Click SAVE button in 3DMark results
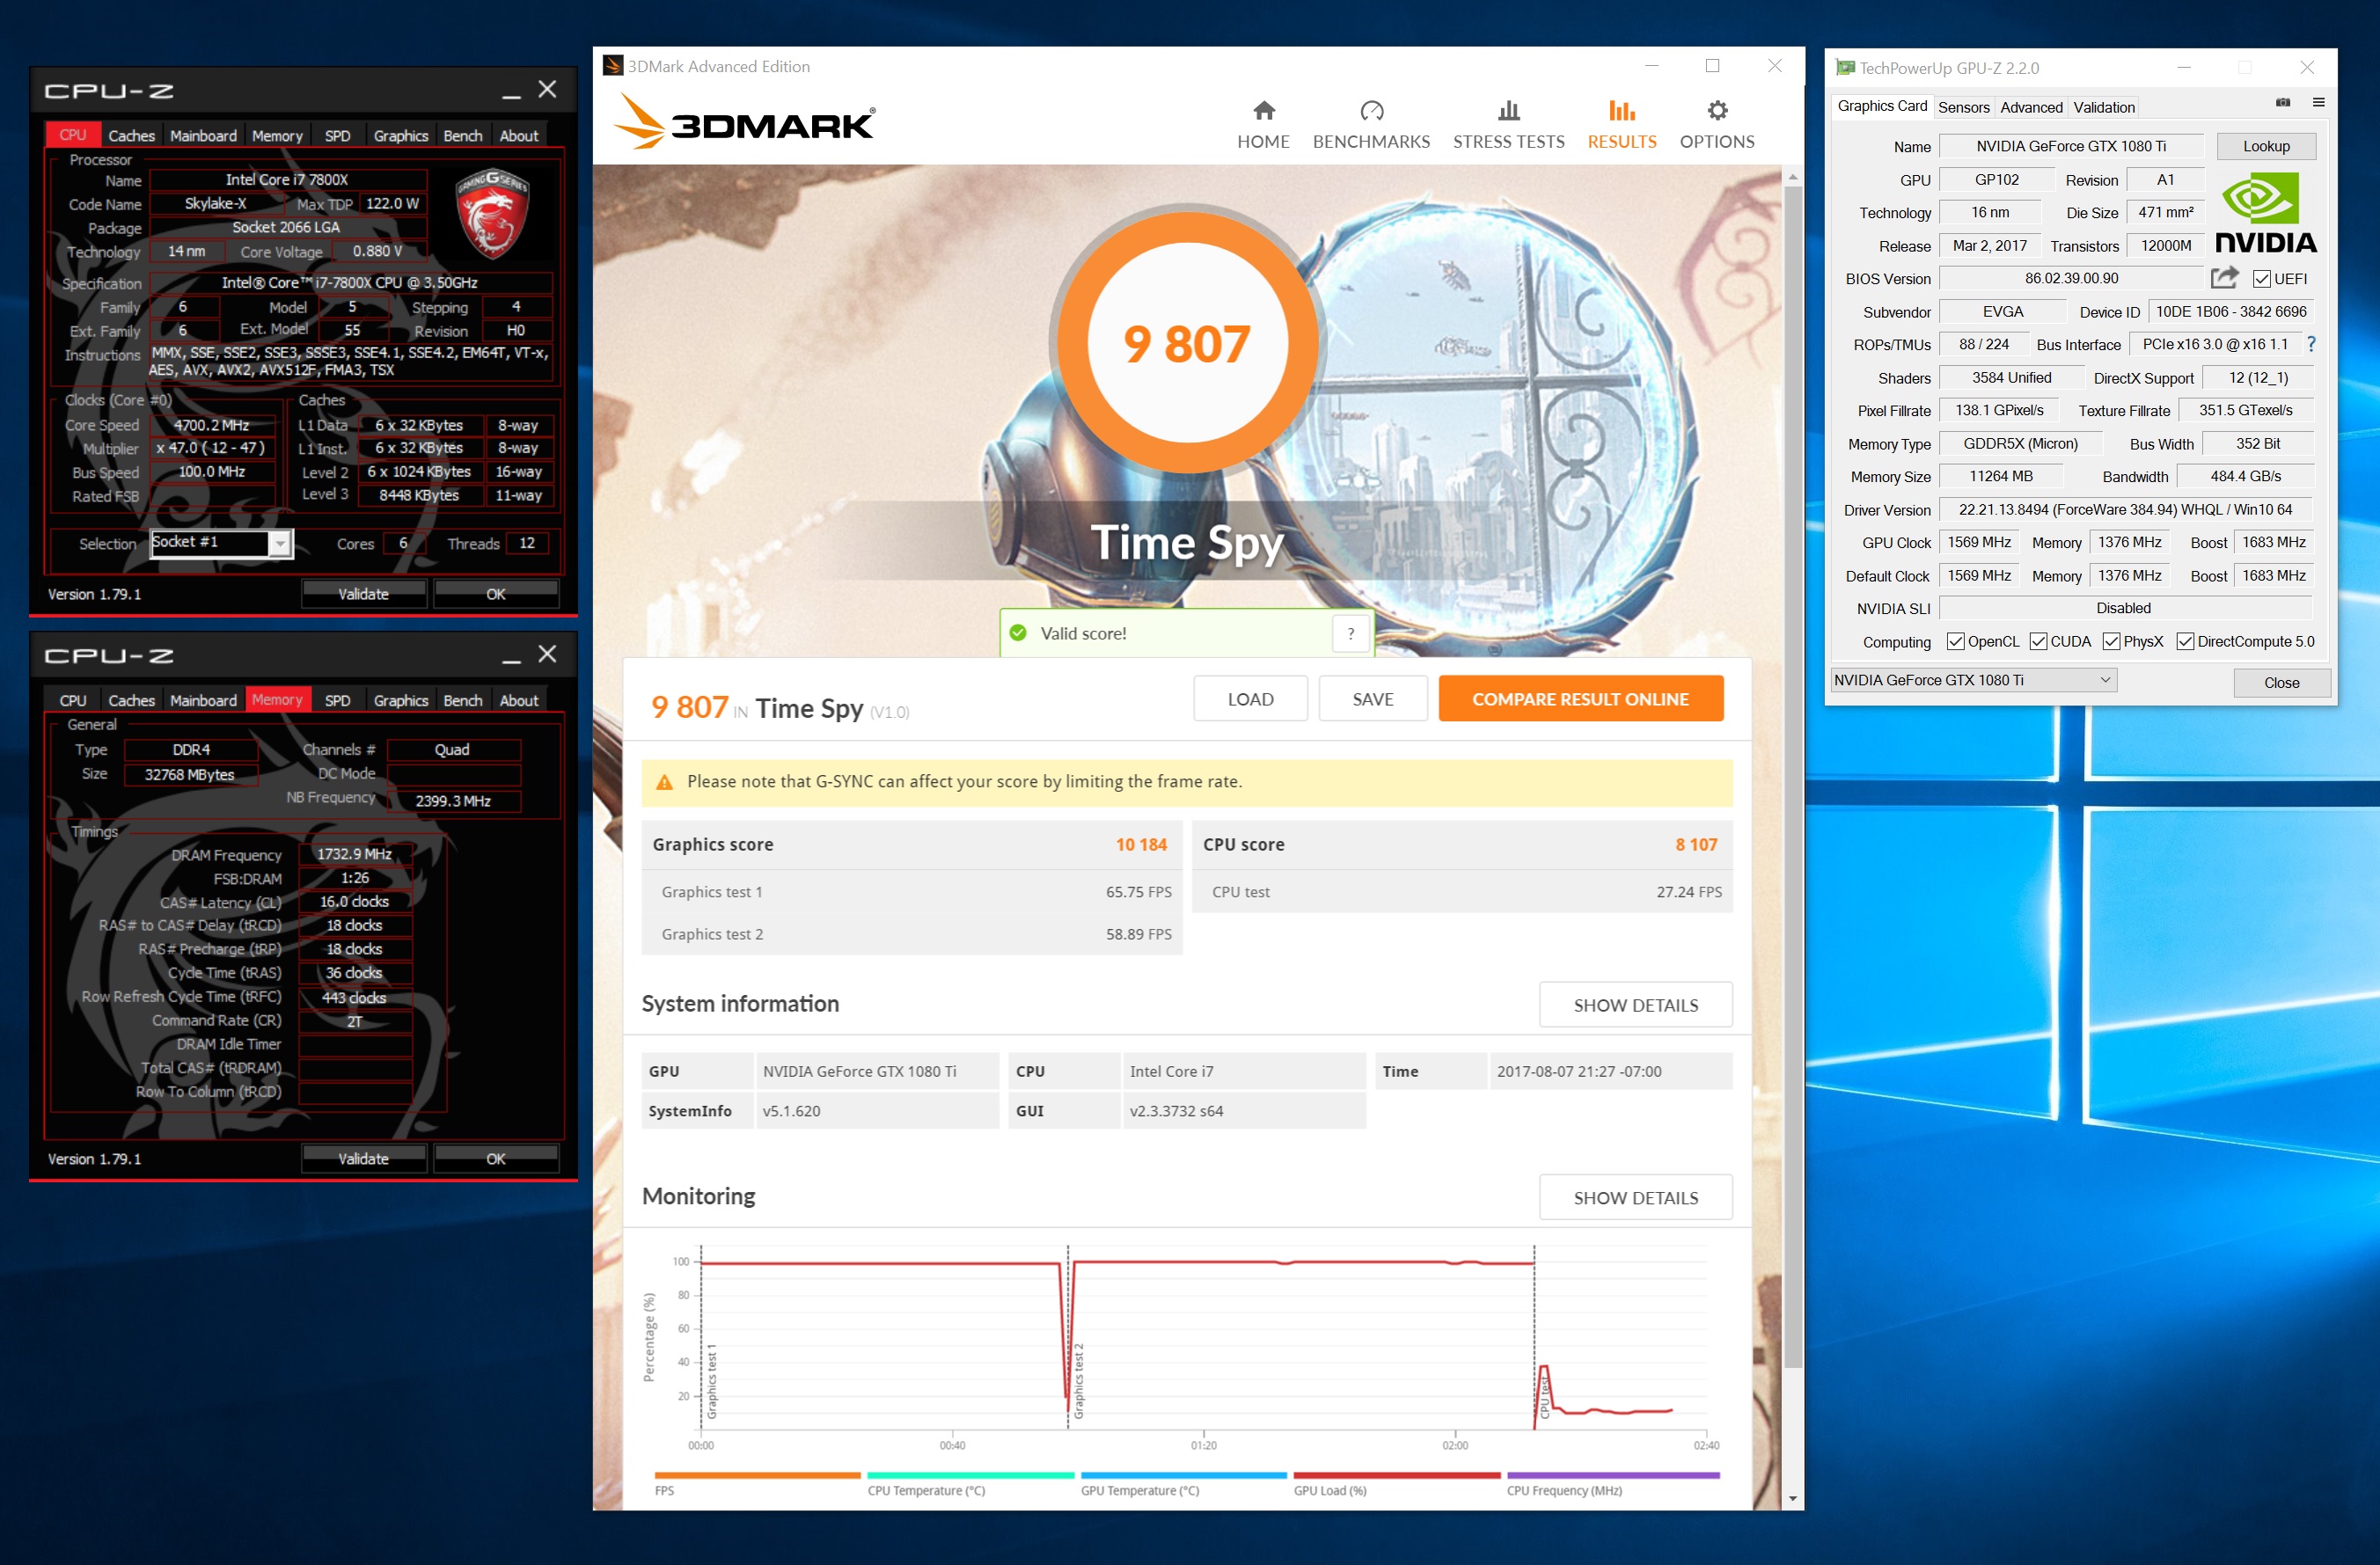Viewport: 2380px width, 1565px height. (1372, 699)
